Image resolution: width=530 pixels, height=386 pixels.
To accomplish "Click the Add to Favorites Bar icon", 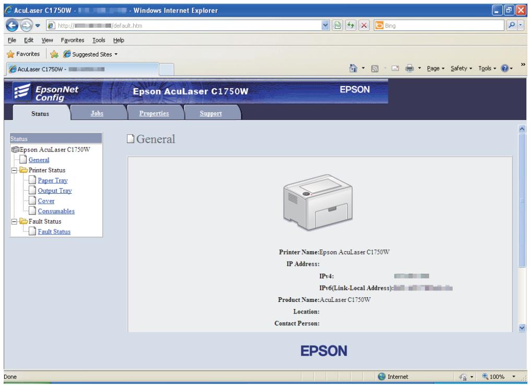I will point(54,54).
